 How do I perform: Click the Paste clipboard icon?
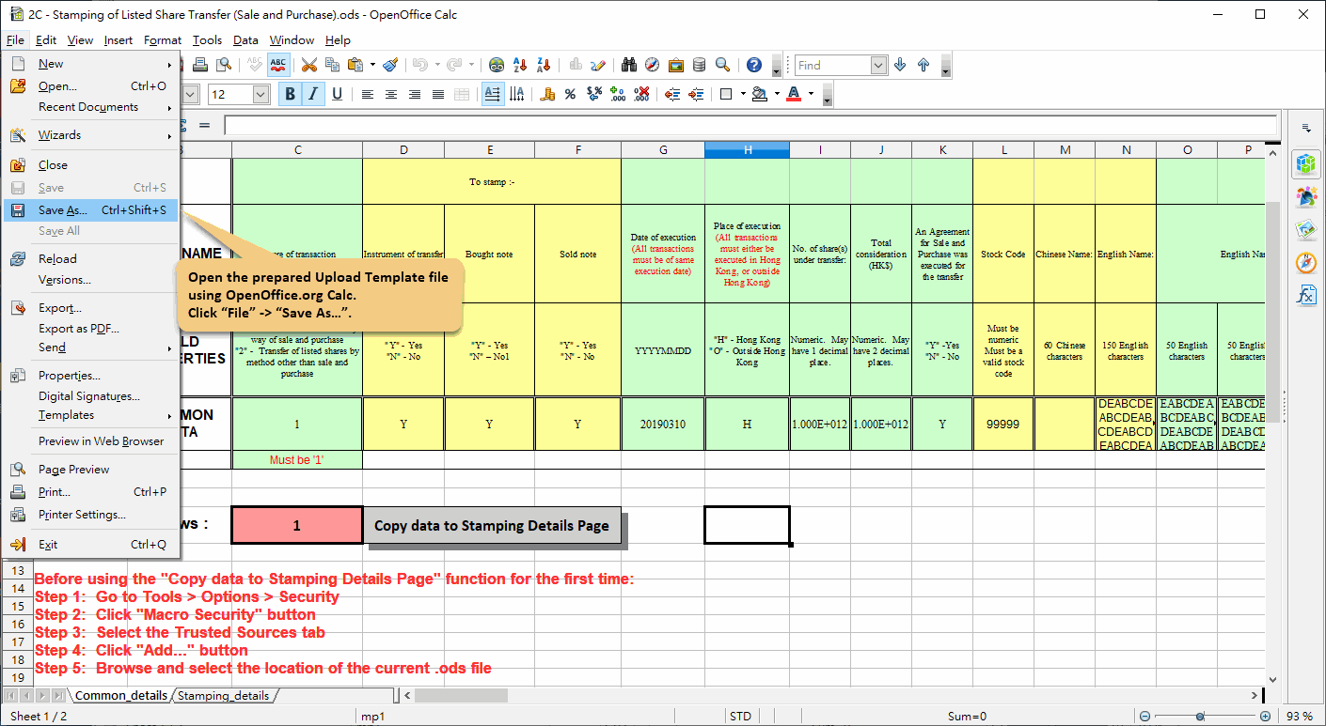click(355, 65)
